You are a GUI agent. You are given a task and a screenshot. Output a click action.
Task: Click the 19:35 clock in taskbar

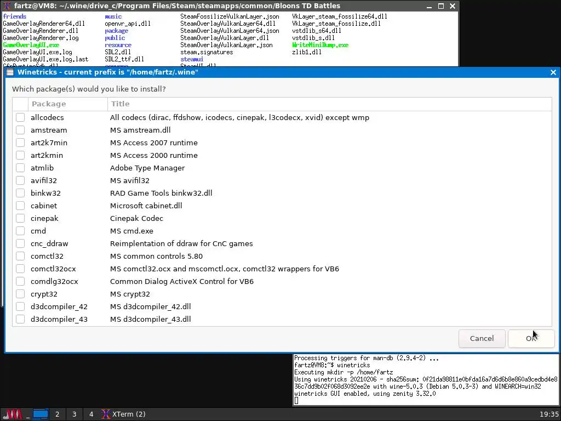(x=549, y=414)
